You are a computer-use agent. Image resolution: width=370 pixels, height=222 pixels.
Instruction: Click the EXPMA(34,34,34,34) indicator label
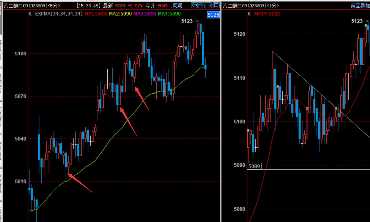coord(59,14)
